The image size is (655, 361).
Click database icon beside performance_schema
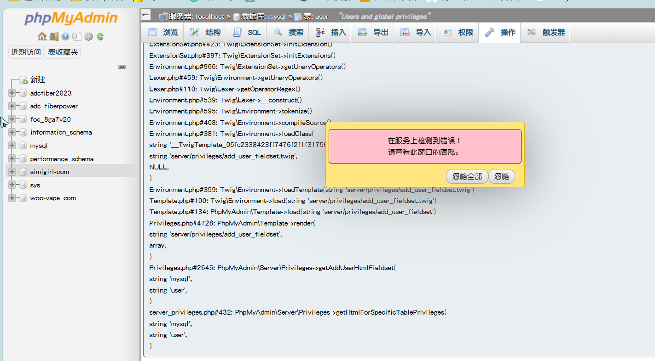(23, 159)
